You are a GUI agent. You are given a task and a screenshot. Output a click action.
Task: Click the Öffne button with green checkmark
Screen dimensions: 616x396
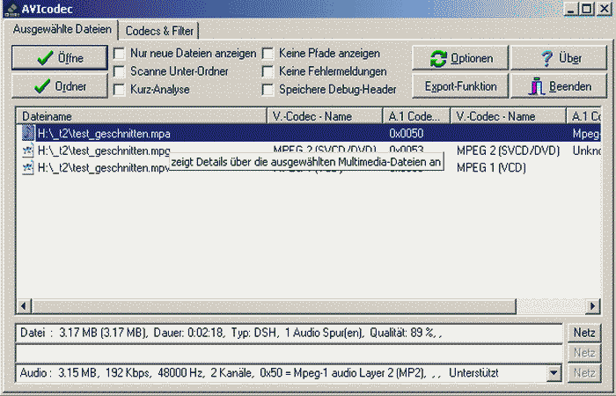point(59,58)
